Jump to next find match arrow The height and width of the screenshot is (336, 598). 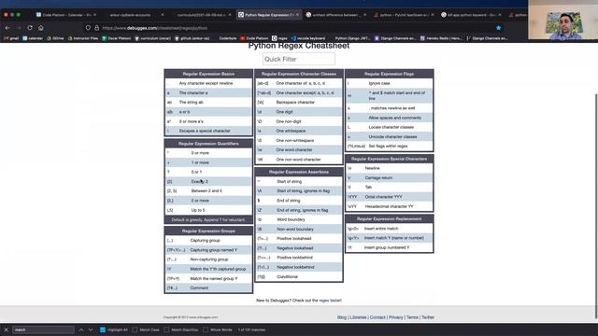pos(91,329)
